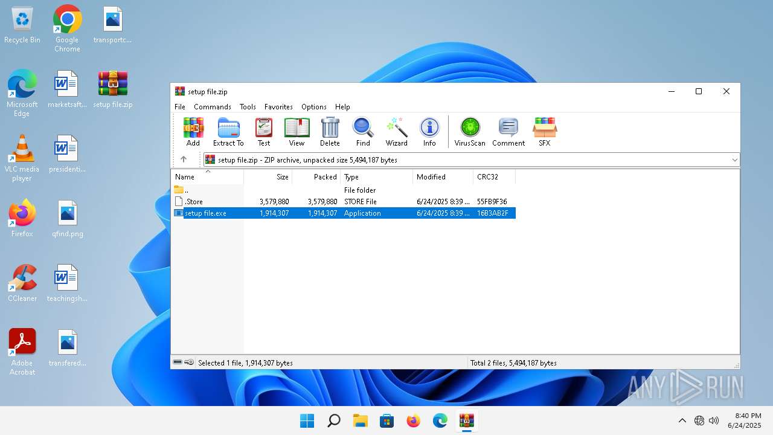
Task: Sort by Type column header
Action: pyautogui.click(x=377, y=177)
